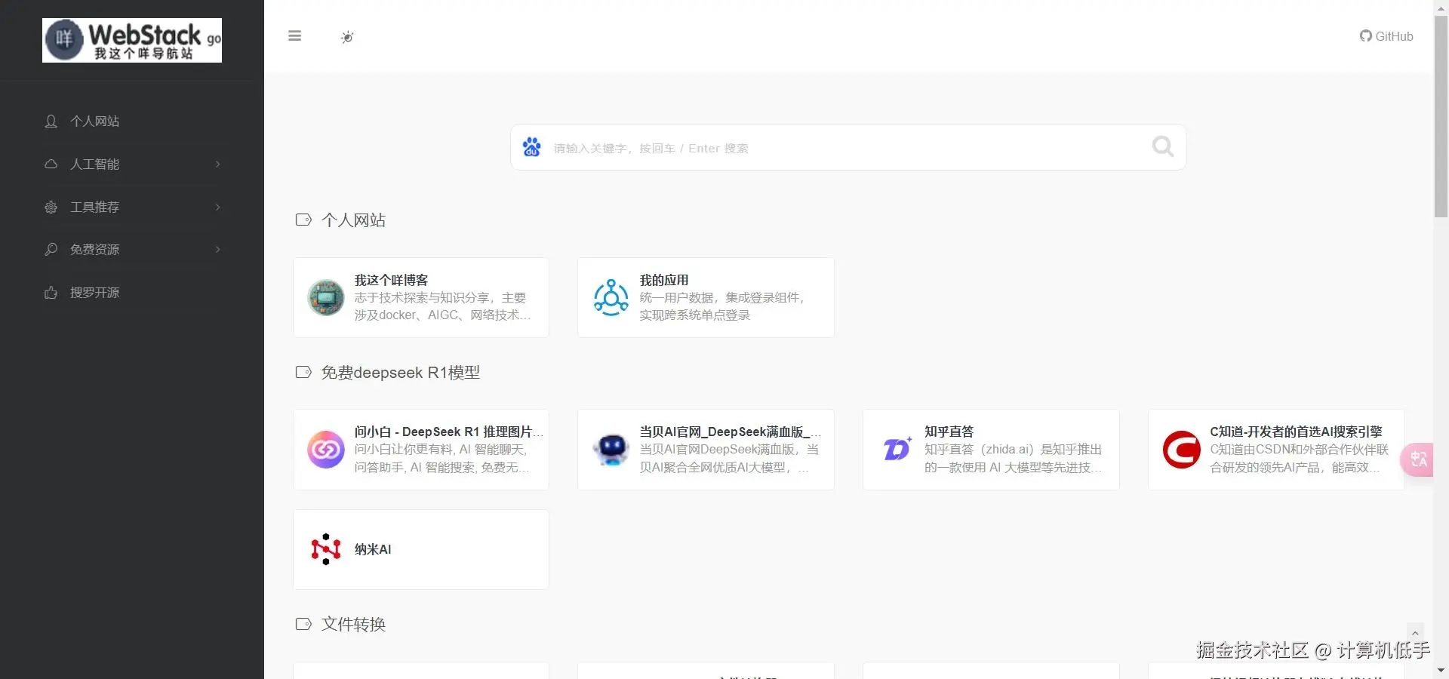Select 搜罗开源 in the sidebar menu

point(94,293)
